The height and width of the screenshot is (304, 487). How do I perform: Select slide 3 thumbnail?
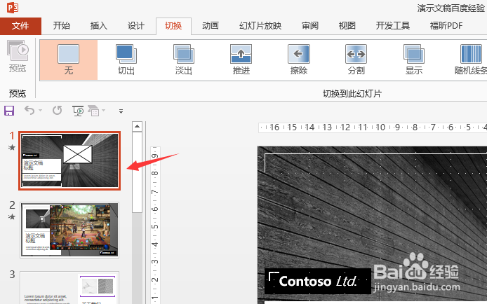click(x=69, y=288)
